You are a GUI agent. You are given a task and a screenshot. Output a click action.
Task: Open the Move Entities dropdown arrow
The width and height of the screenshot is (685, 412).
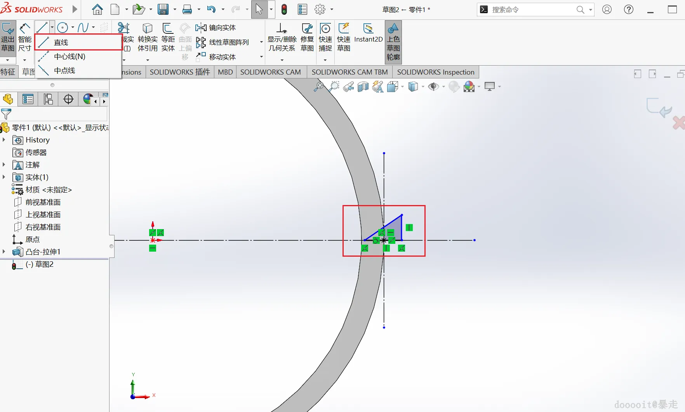tap(261, 57)
